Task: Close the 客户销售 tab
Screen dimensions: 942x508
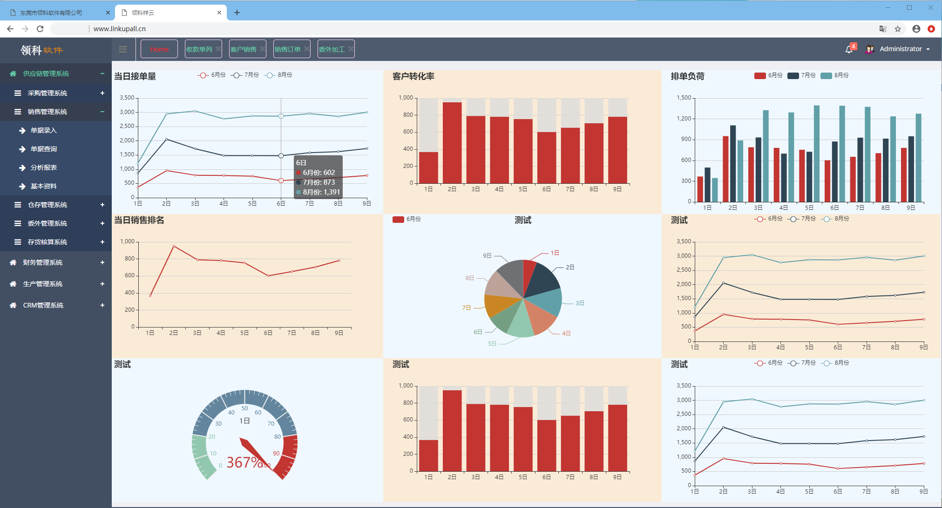Action: (262, 48)
